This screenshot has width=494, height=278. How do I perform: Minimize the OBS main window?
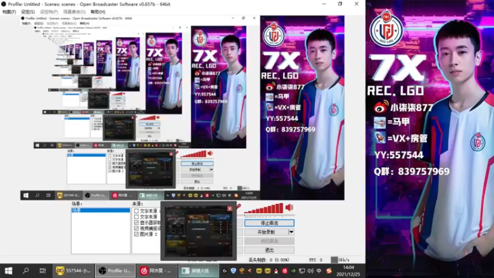coord(324,4)
